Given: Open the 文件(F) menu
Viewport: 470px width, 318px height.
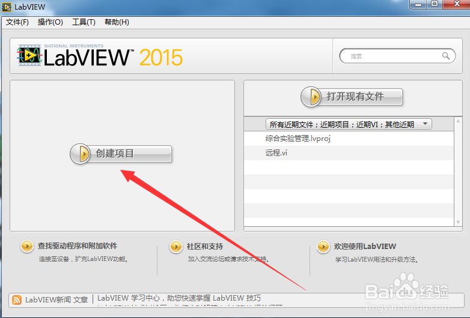Looking at the screenshot, I should point(17,22).
